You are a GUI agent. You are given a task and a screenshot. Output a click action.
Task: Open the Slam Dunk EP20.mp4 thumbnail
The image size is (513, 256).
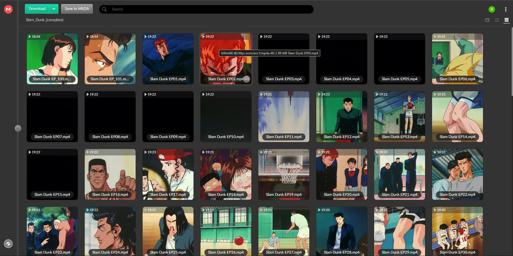pyautogui.click(x=342, y=174)
